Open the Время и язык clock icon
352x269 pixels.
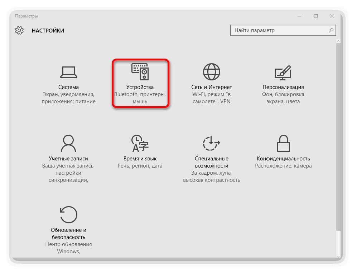(140, 143)
